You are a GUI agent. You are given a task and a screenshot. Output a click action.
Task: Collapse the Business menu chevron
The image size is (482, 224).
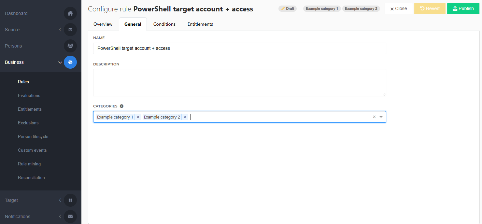pos(60,62)
